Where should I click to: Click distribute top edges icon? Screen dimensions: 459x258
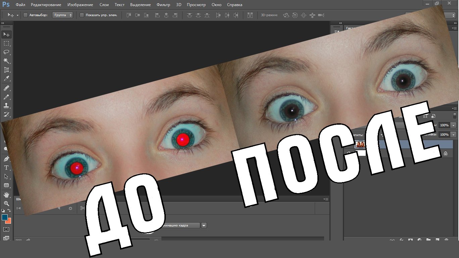[190, 15]
